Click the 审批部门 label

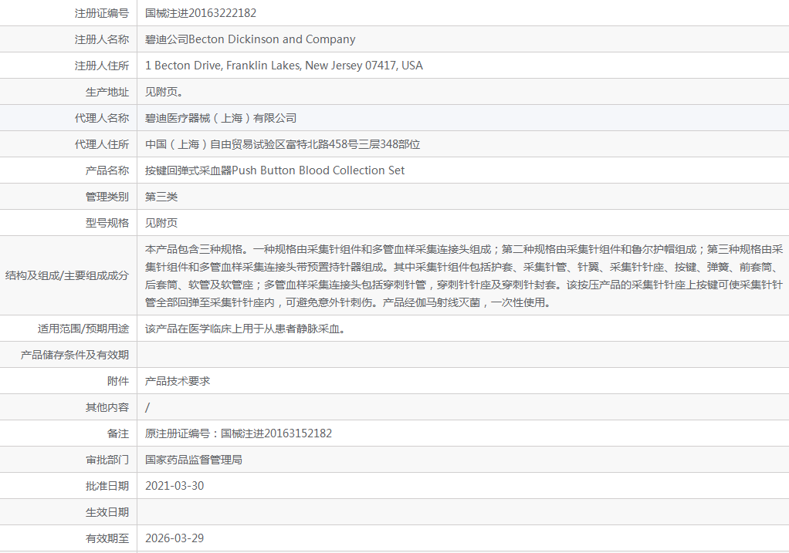click(107, 460)
